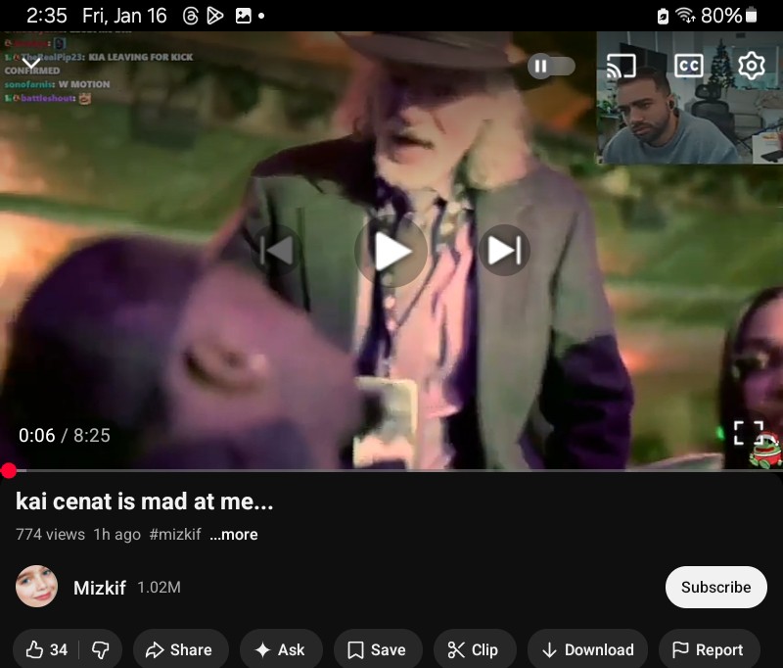783x668 pixels.
Task: Download the video
Action: pos(588,649)
